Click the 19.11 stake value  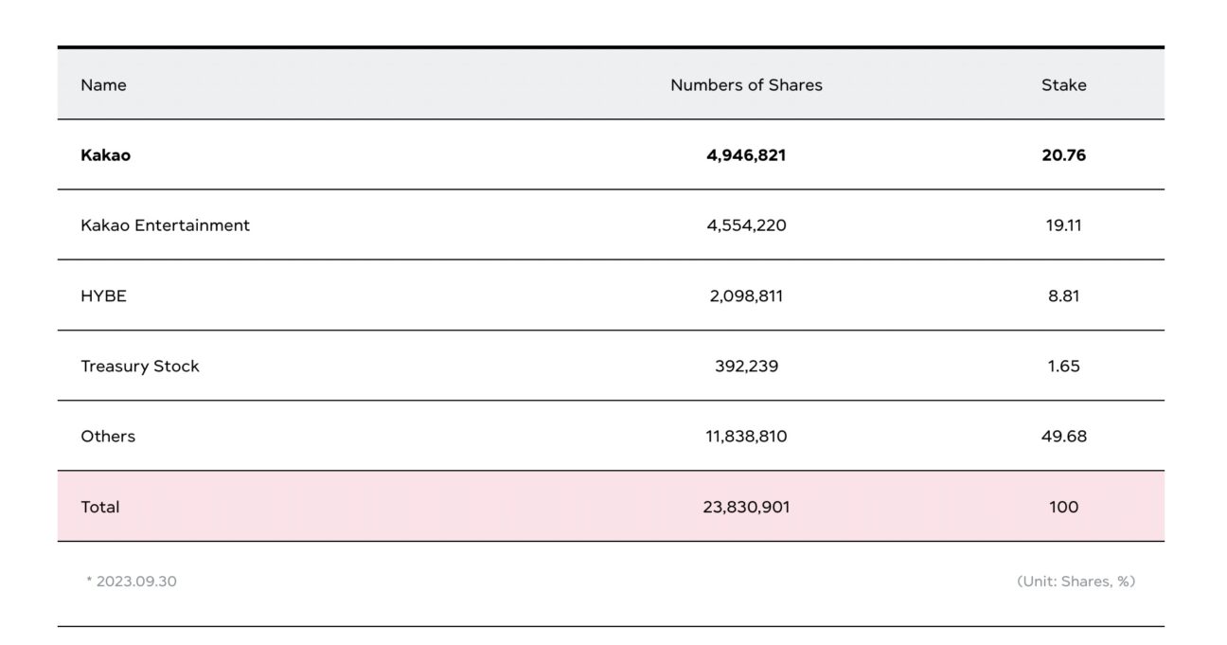point(1063,225)
